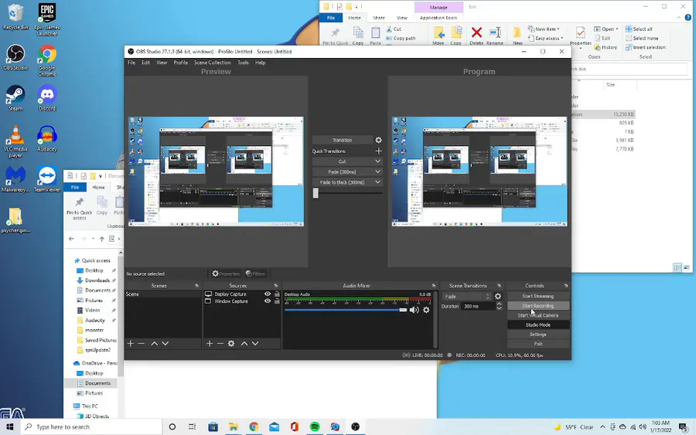
Task: Click Start Recording button
Action: [538, 305]
